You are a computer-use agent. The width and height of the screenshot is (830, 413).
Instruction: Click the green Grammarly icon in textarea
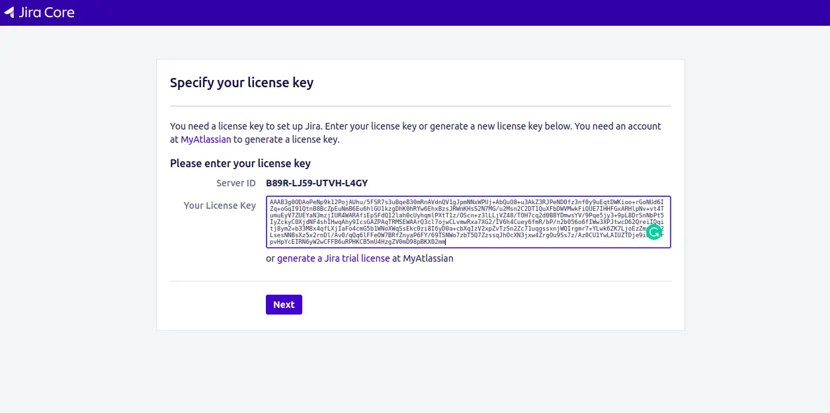(x=653, y=232)
